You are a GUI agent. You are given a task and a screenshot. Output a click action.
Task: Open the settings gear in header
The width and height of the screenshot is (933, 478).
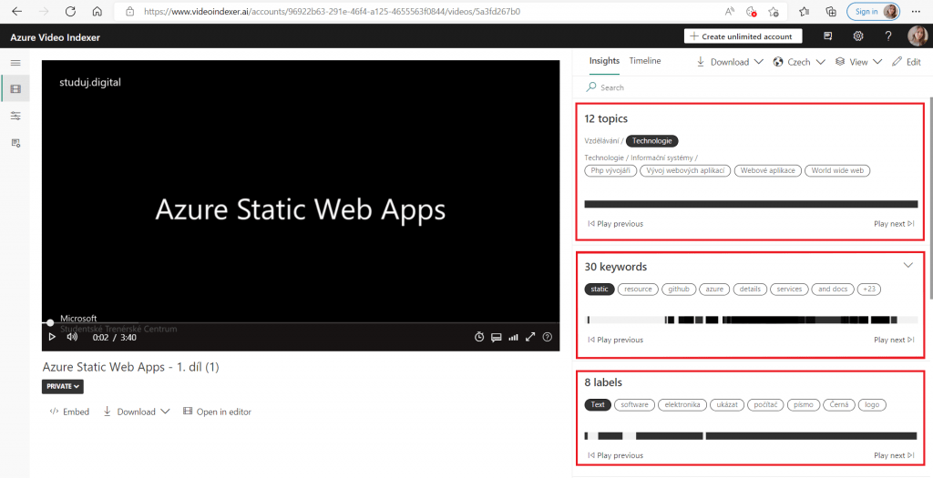coord(858,36)
